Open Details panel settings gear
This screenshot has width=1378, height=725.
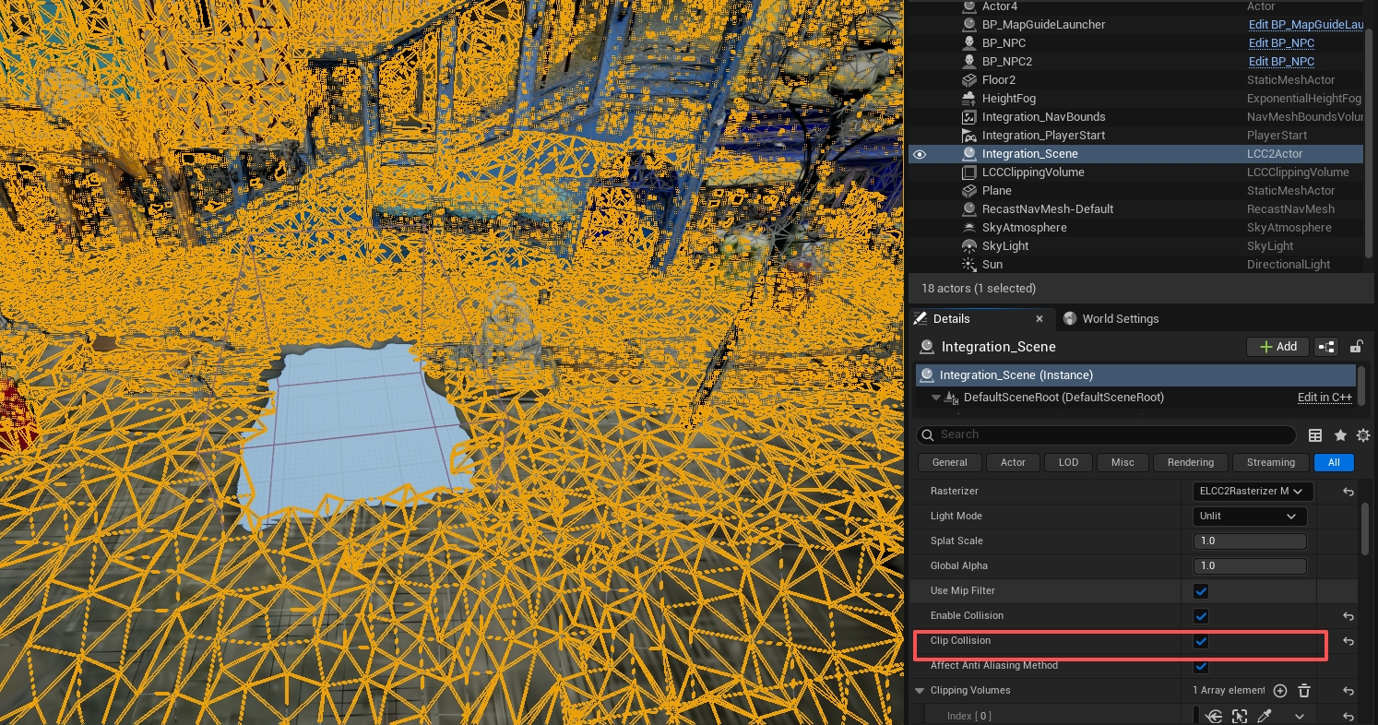1363,435
